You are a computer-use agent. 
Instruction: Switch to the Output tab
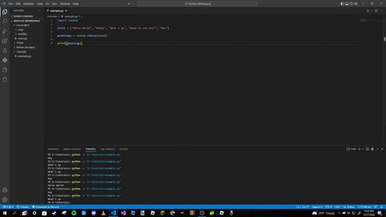pyautogui.click(x=124, y=149)
